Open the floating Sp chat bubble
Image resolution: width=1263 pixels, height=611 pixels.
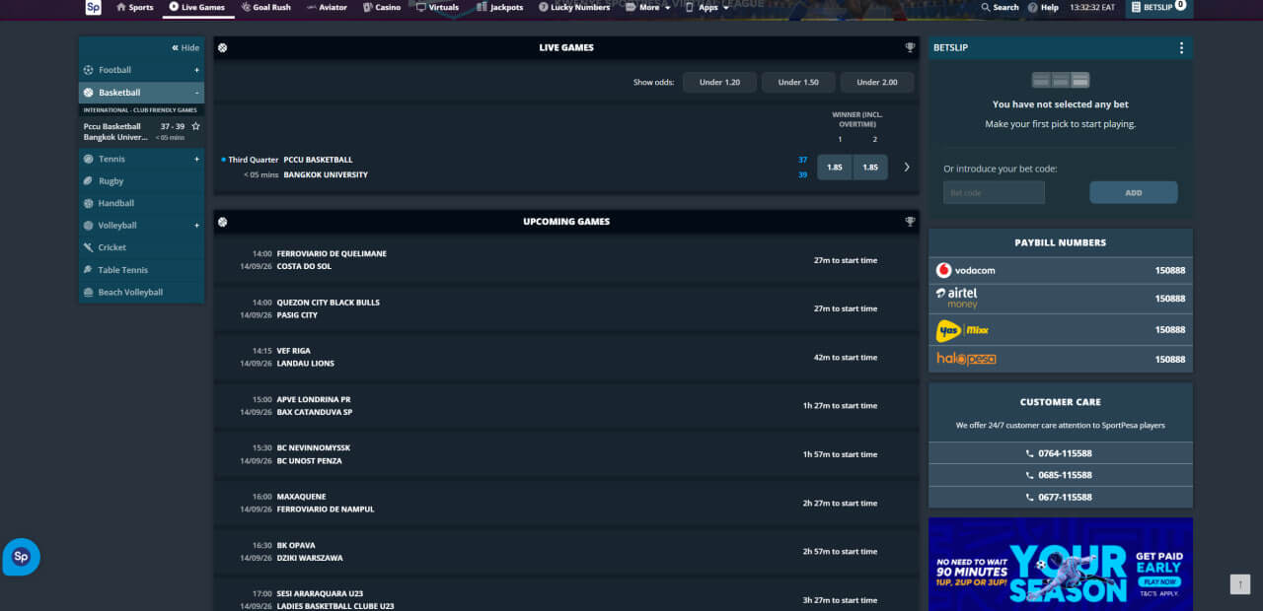[x=21, y=557]
